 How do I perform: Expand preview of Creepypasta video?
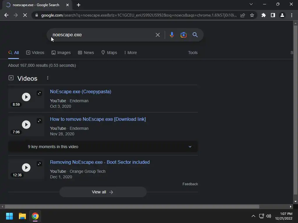[39, 93]
